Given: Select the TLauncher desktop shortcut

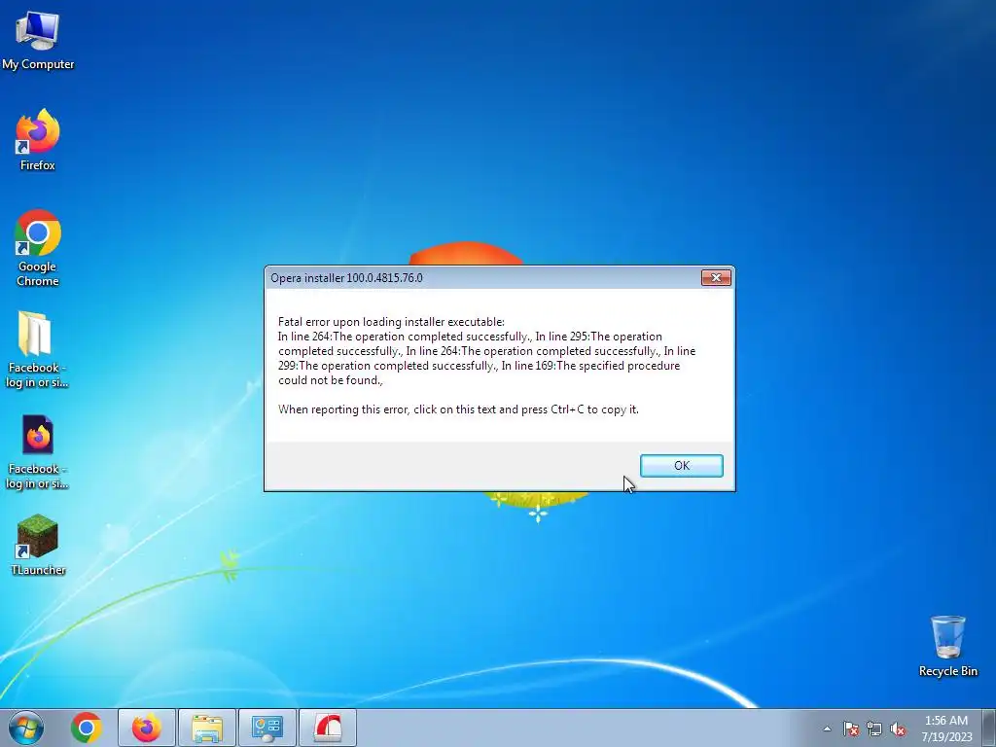Looking at the screenshot, I should pos(38,545).
